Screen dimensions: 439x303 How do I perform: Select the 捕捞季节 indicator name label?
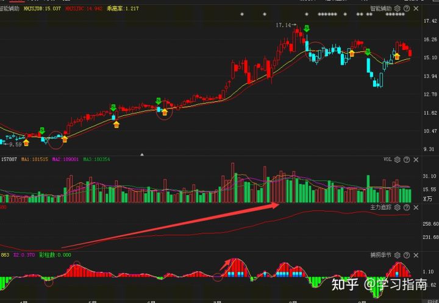[x=380, y=255]
